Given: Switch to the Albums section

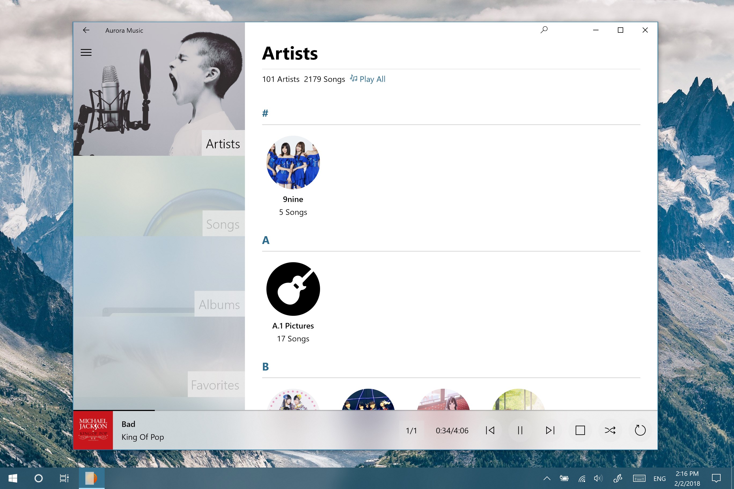Looking at the screenshot, I should pyautogui.click(x=219, y=304).
